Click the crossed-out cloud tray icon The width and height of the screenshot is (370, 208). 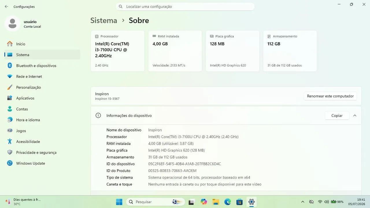point(311,202)
